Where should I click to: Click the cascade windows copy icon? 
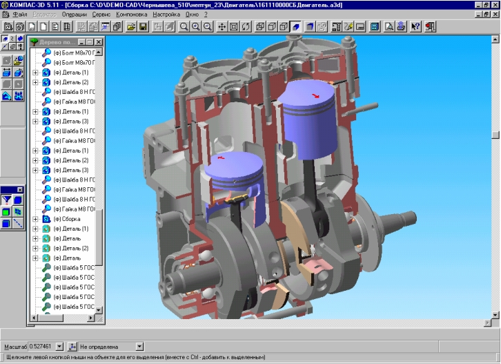(x=117, y=26)
